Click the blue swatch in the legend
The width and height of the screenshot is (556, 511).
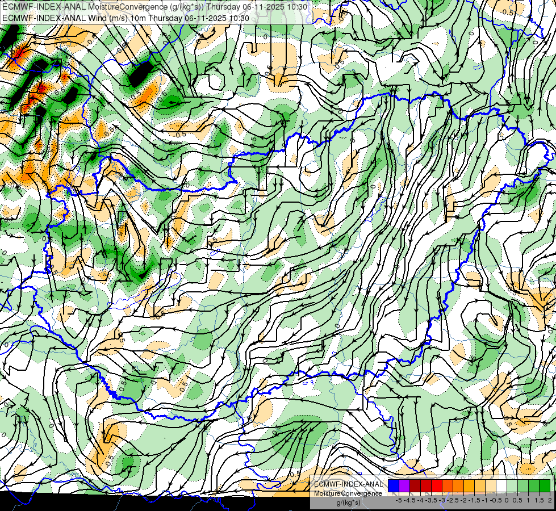coord(394,486)
